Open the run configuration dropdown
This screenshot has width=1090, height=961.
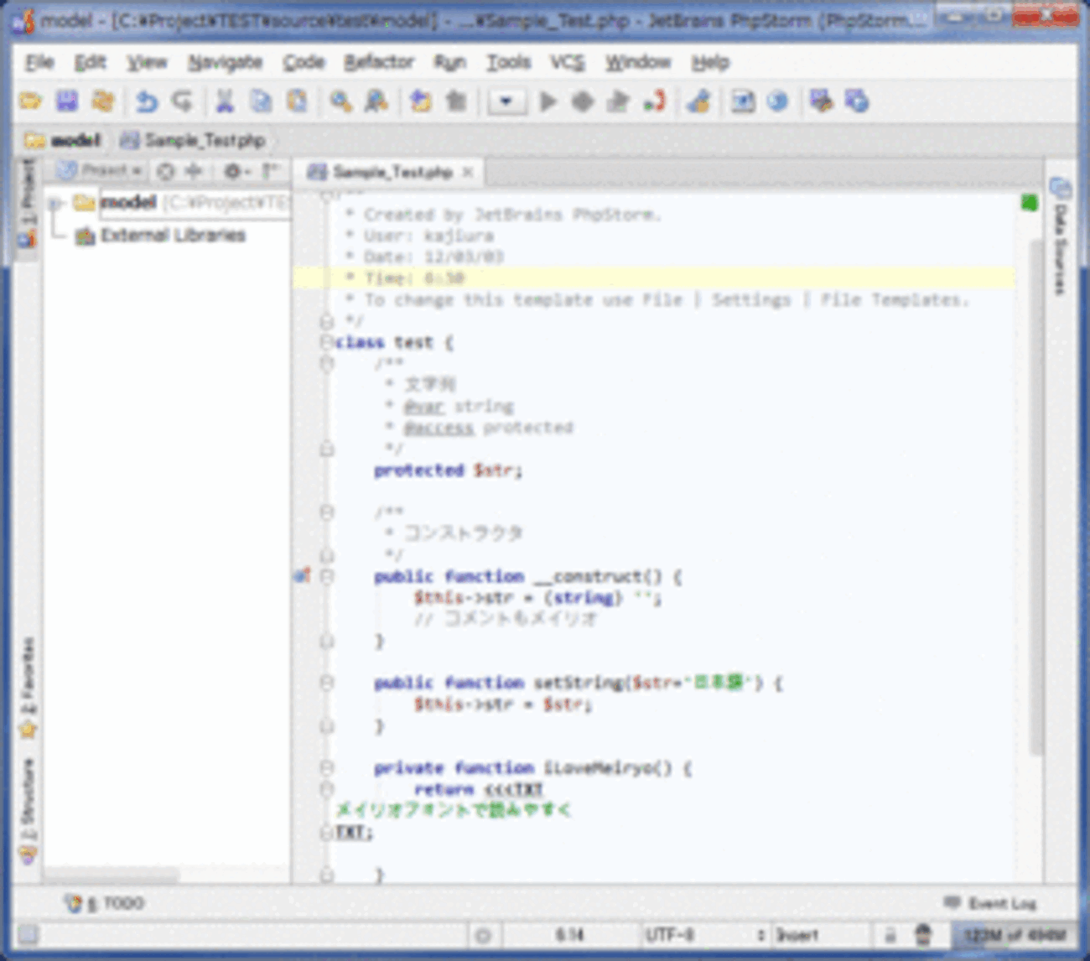pos(506,102)
